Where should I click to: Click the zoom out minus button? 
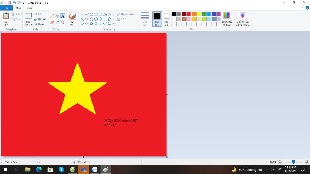(279, 162)
